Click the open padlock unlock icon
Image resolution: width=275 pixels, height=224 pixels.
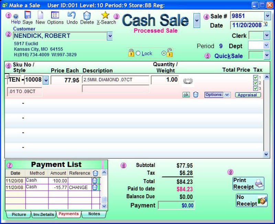click(x=169, y=52)
